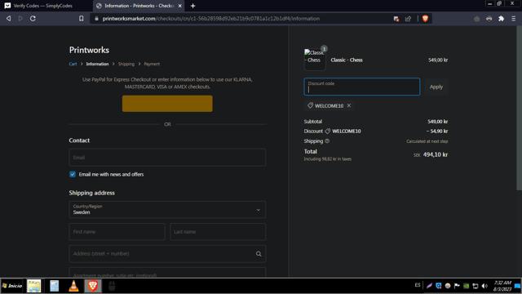Click the ES language indicator
This screenshot has height=294, width=522.
point(418,285)
